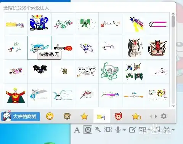Select the blue sparkle scatter mecha sticker
Viewport: 183px width, 144px height.
87,48
